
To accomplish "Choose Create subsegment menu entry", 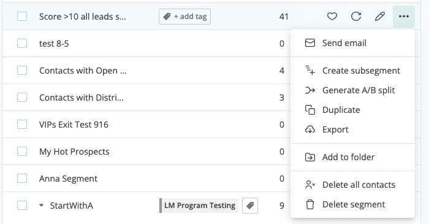I will click(352, 71).
